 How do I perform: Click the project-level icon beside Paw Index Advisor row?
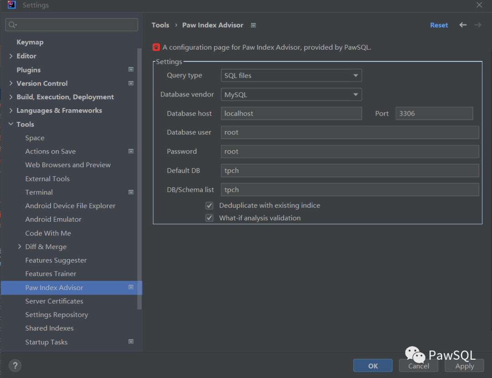tap(131, 287)
